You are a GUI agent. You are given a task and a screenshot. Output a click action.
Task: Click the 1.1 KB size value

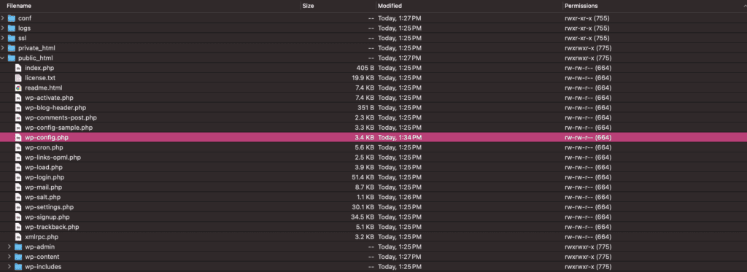(365, 197)
